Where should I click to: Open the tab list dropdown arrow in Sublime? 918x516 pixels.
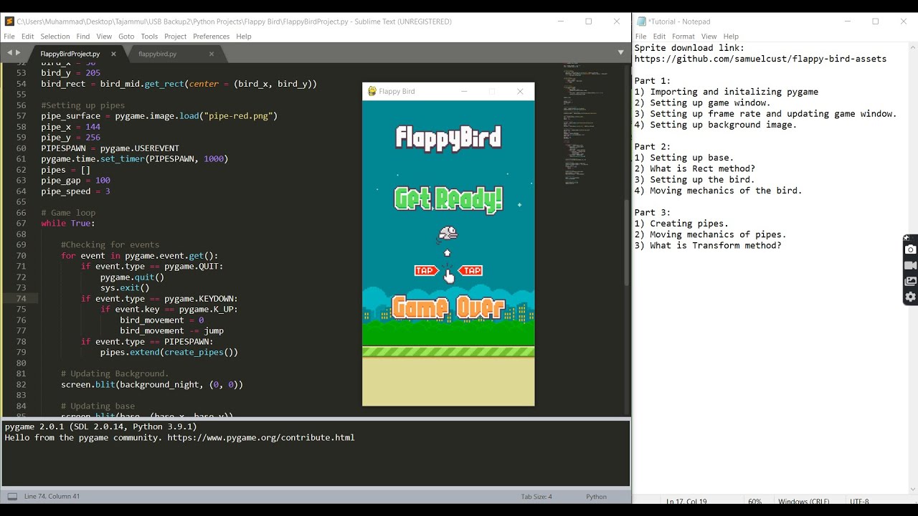point(620,52)
